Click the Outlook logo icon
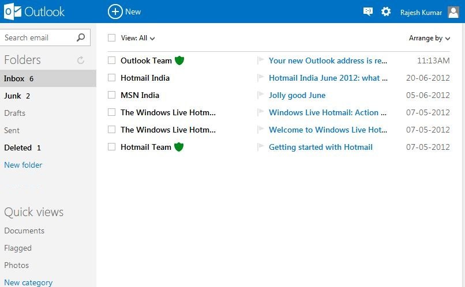Viewport: 465px width, 287px height. tap(13, 12)
